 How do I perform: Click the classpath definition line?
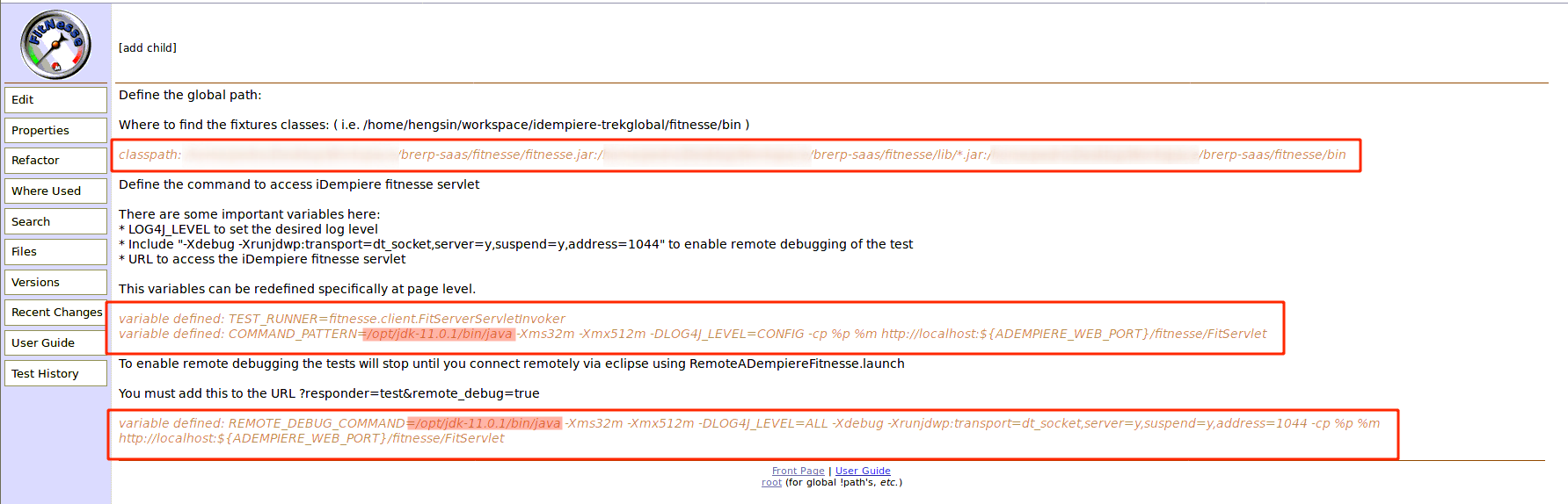point(733,155)
